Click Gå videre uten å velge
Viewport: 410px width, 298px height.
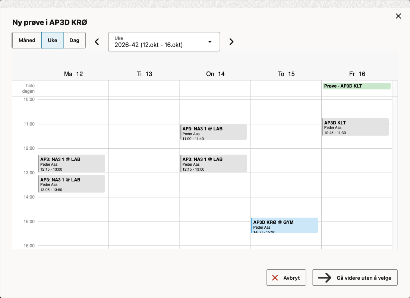point(355,278)
